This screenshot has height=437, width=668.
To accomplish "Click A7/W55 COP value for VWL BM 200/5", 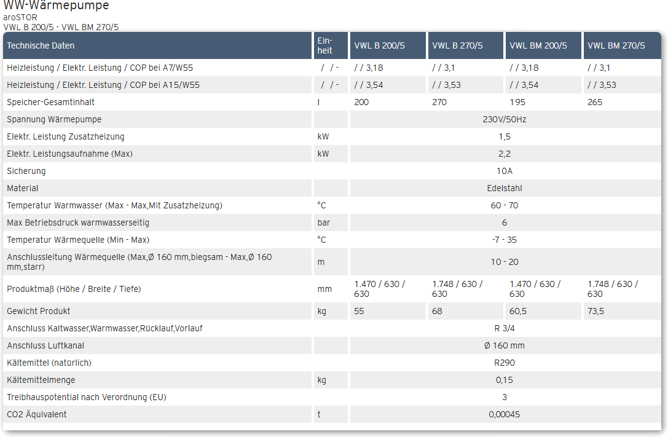I will (x=524, y=68).
